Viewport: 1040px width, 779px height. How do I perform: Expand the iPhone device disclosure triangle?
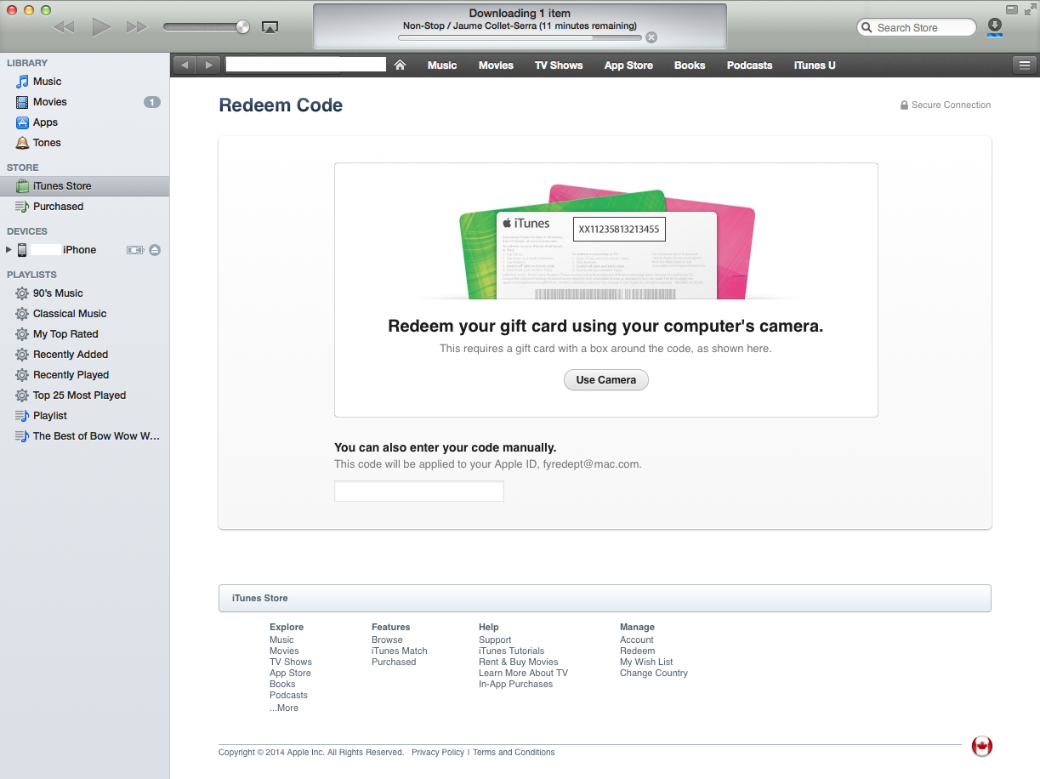click(9, 250)
